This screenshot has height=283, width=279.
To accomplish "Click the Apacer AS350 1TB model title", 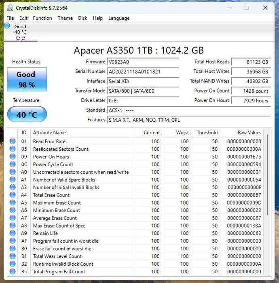I will (x=139, y=50).
